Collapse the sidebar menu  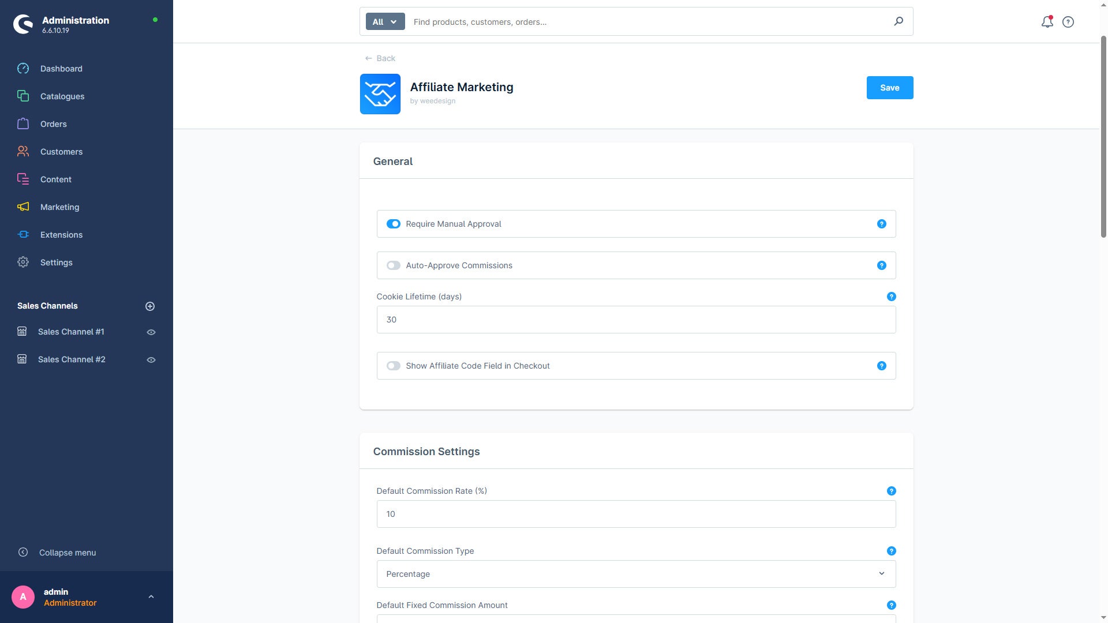coord(57,553)
